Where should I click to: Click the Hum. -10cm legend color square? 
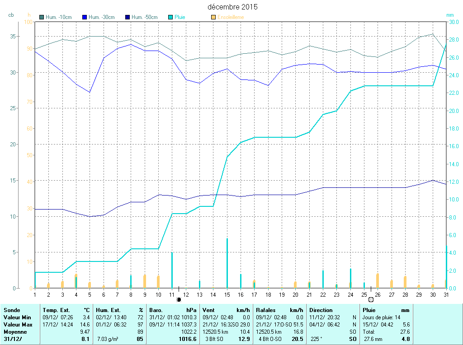(x=42, y=17)
